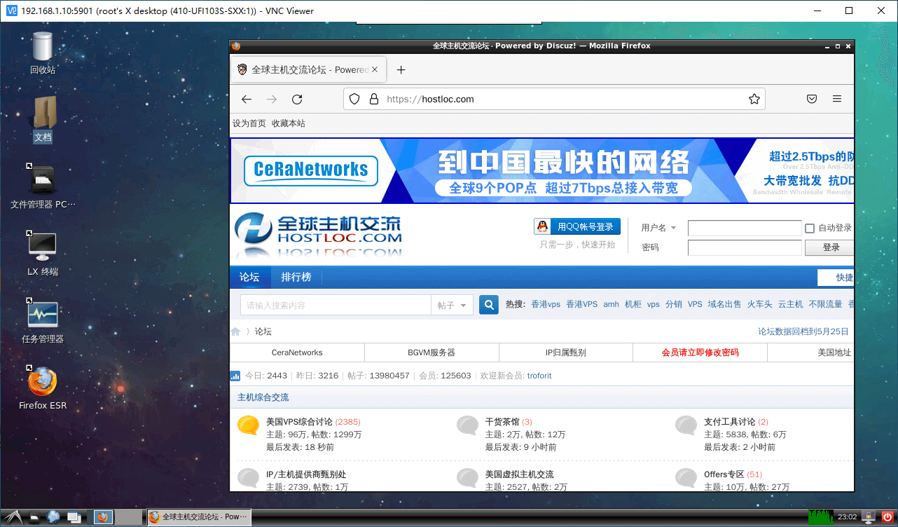
Task: Click the 密码 input field
Action: click(x=745, y=247)
